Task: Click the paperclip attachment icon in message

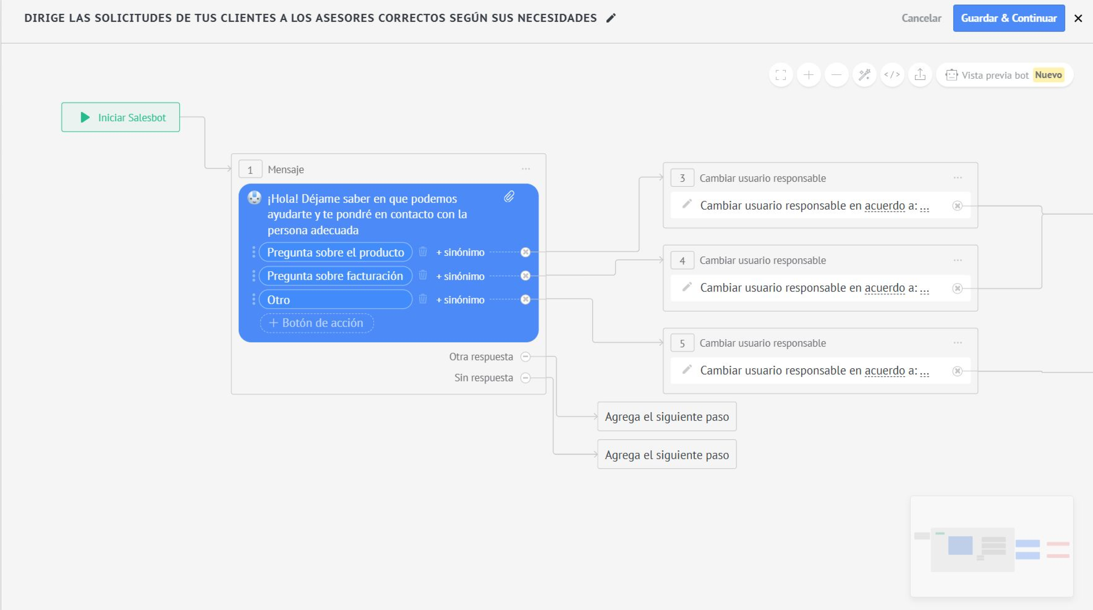Action: tap(509, 197)
